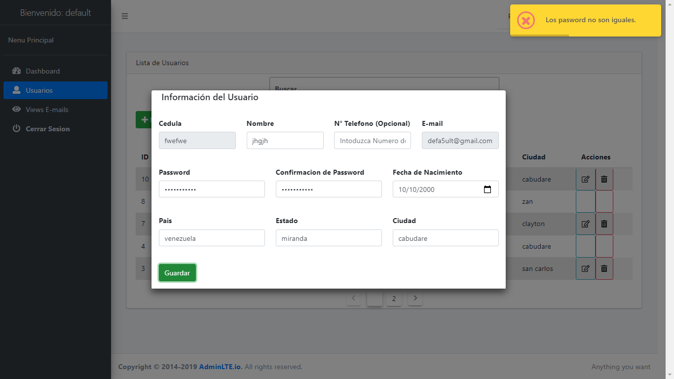Click the Usuarios person icon in sidebar
Viewport: 674px width, 379px height.
click(16, 90)
